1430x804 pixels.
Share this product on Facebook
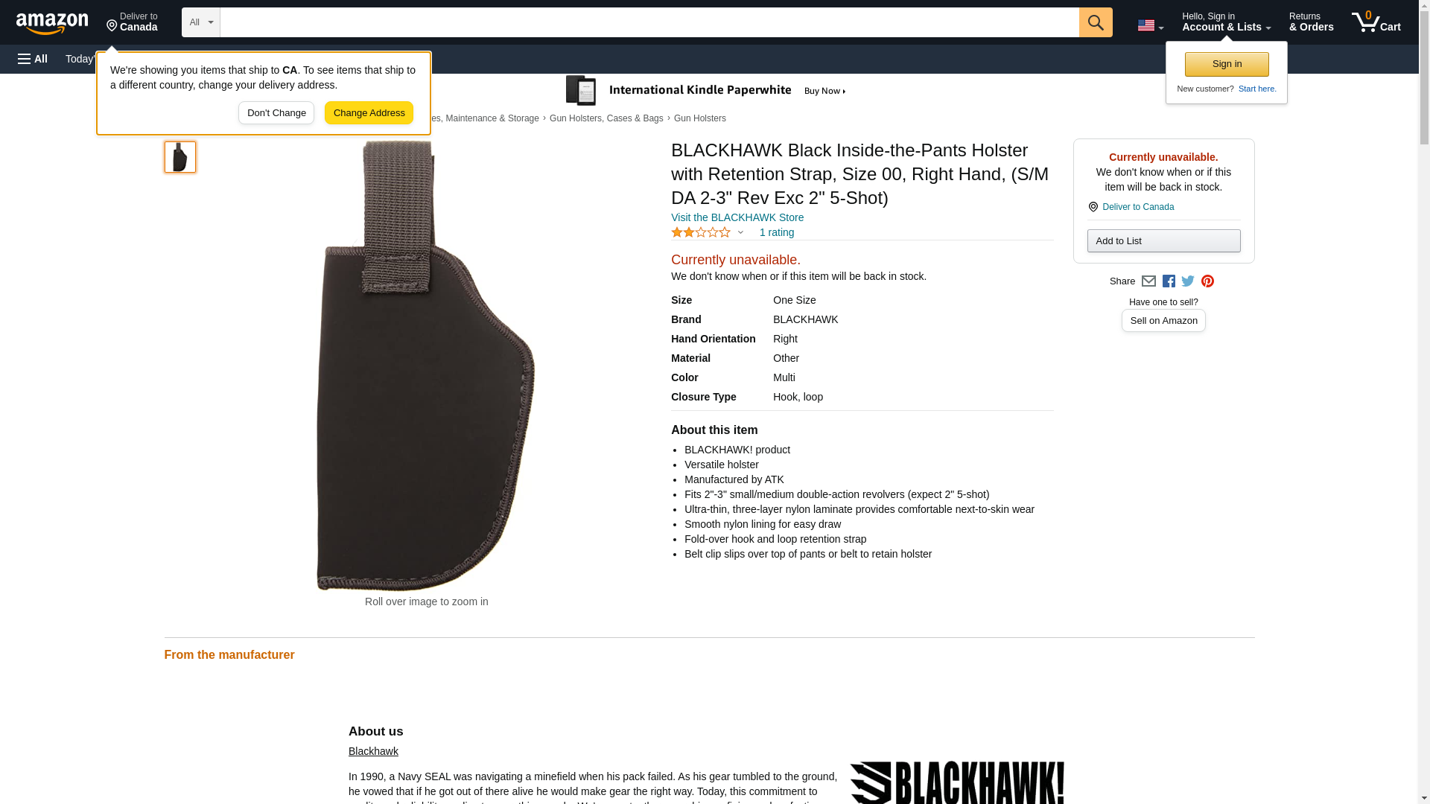click(x=1169, y=281)
